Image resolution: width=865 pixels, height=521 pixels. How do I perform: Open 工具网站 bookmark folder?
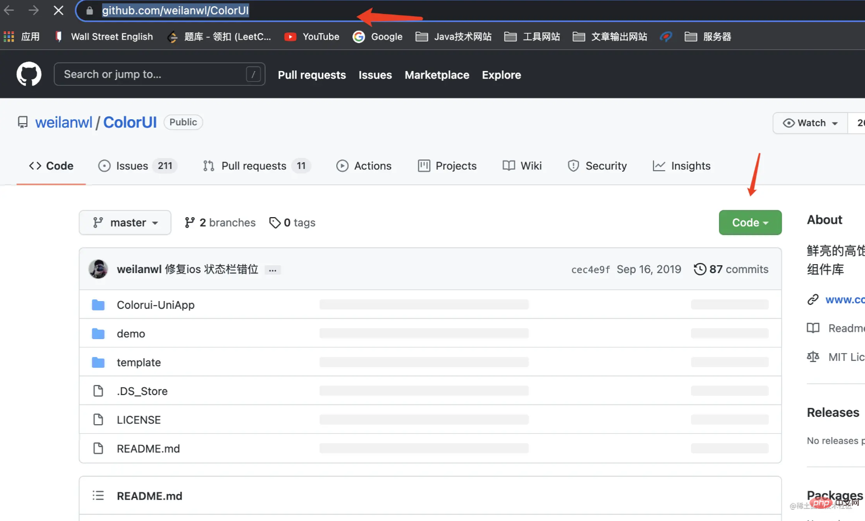tap(532, 36)
